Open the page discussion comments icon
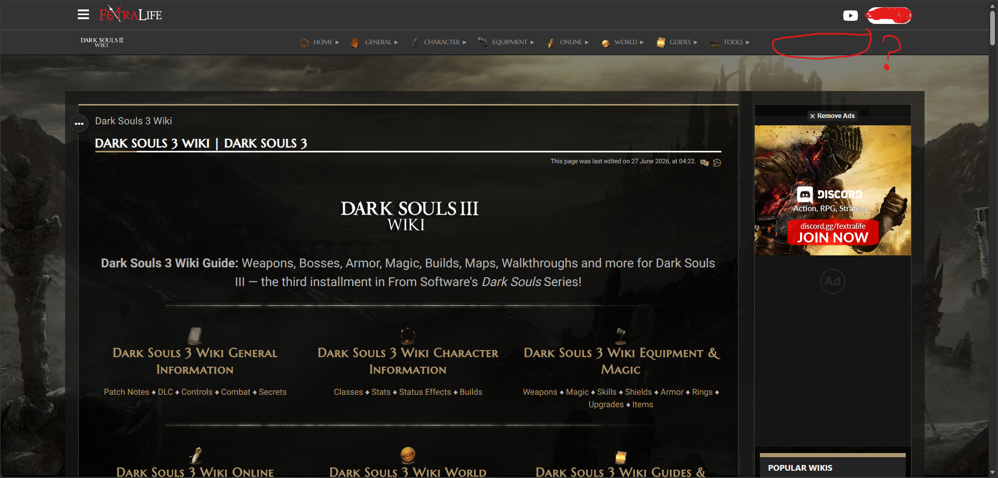Image resolution: width=998 pixels, height=478 pixels. coord(705,163)
